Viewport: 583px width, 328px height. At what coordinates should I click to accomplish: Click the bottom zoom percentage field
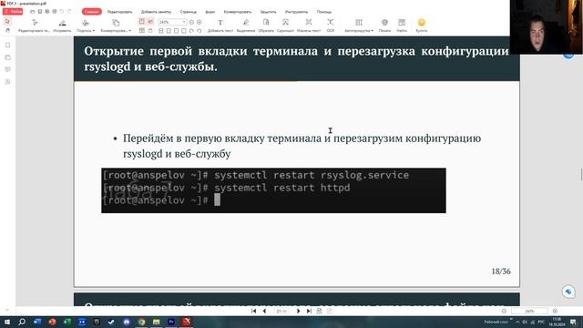pyautogui.click(x=529, y=311)
